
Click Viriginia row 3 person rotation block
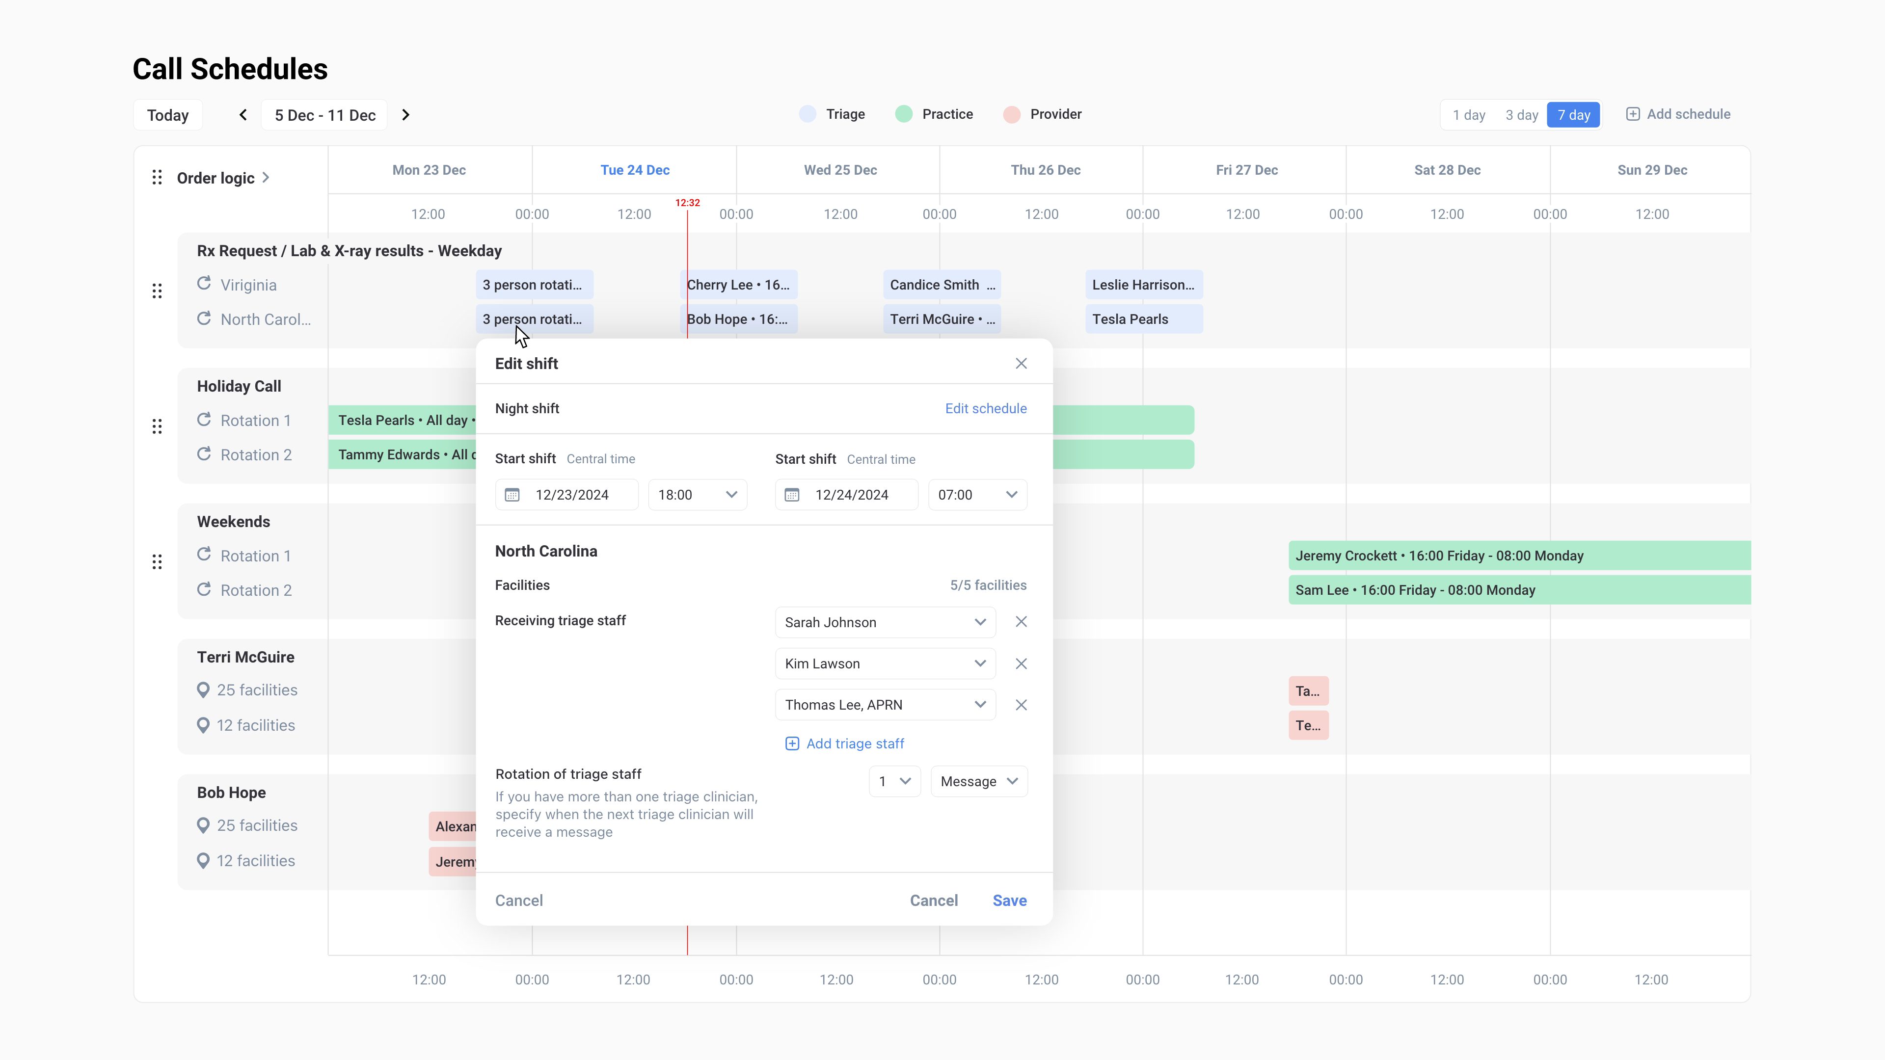pos(534,285)
